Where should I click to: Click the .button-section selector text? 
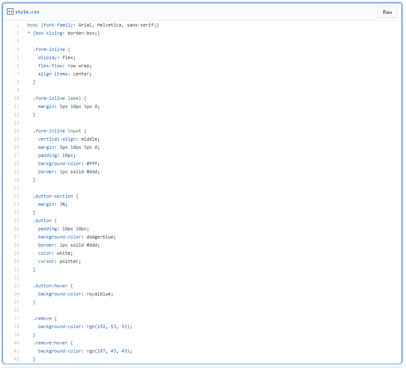54,196
